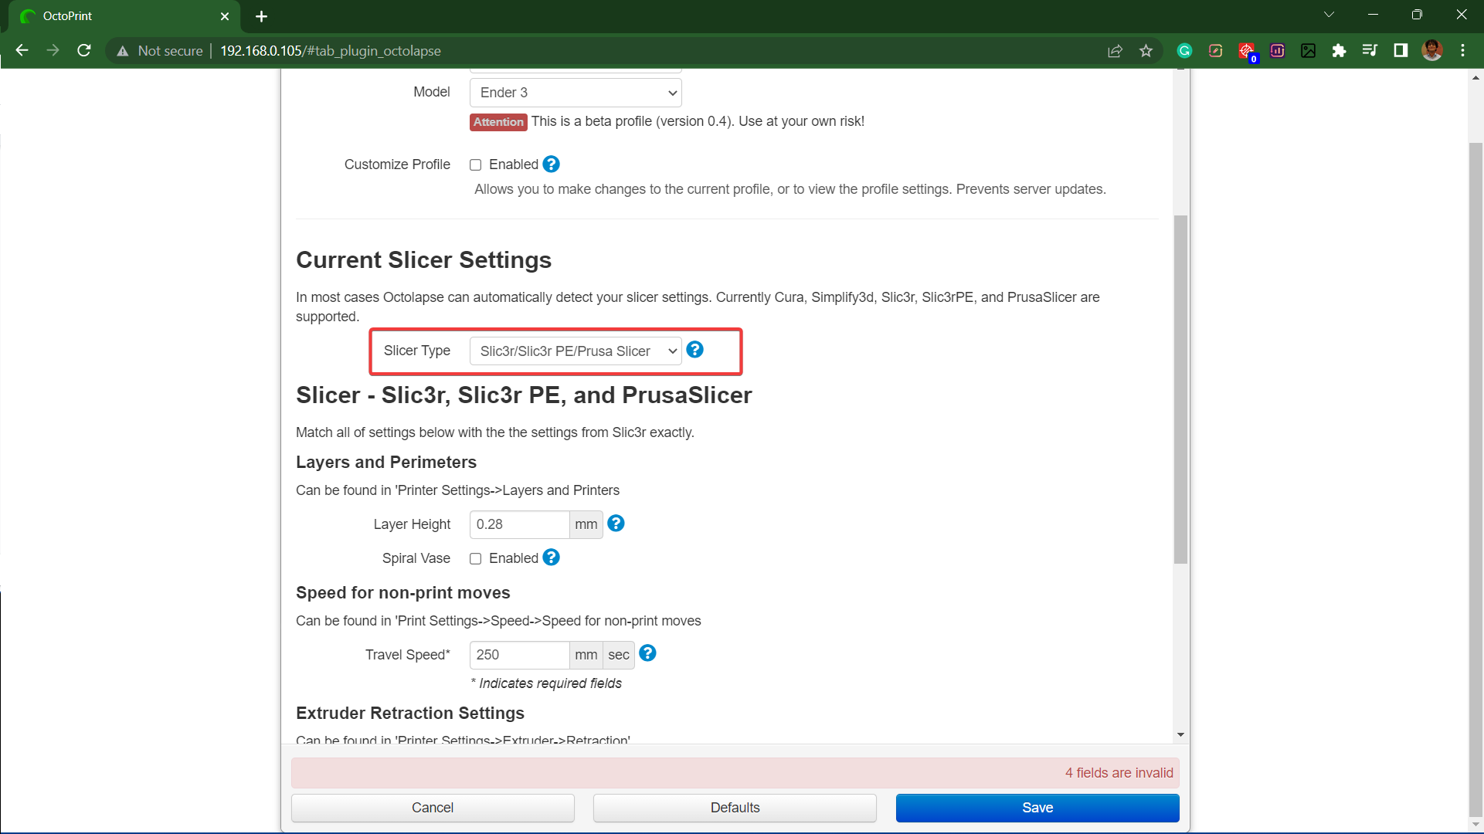This screenshot has height=834, width=1484.
Task: Open the Grammarly extension icon
Action: tap(1184, 51)
